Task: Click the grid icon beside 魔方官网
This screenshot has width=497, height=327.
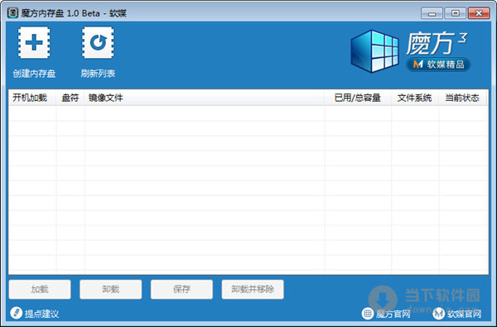Action: [x=367, y=314]
